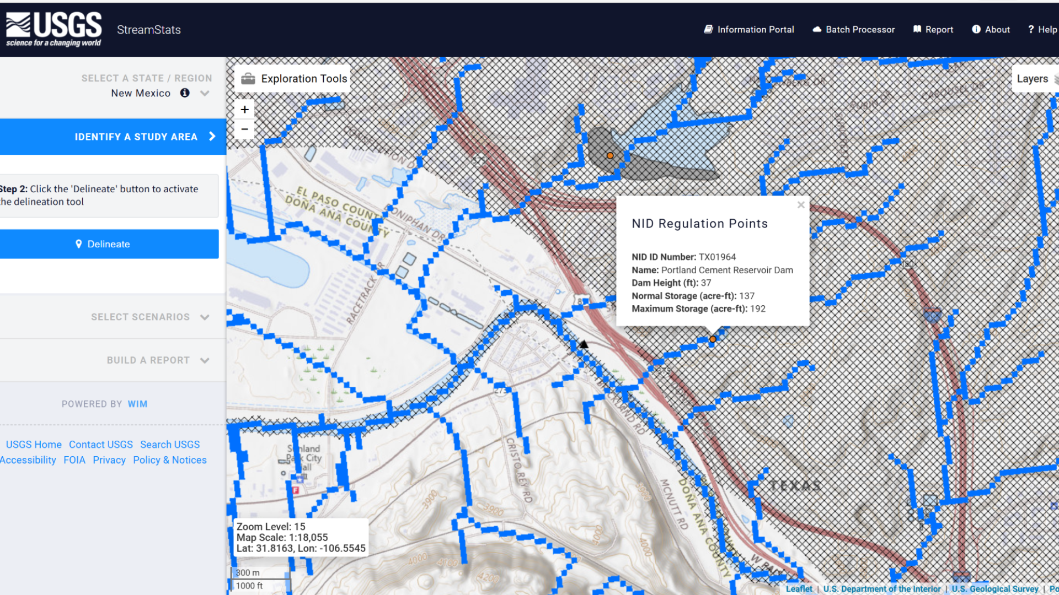Viewport: 1059px width, 595px height.
Task: Follow the Contact USGS link
Action: (x=101, y=445)
